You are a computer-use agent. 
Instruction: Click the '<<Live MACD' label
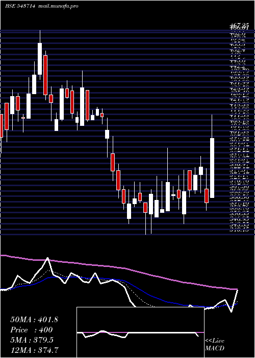[215, 345]
